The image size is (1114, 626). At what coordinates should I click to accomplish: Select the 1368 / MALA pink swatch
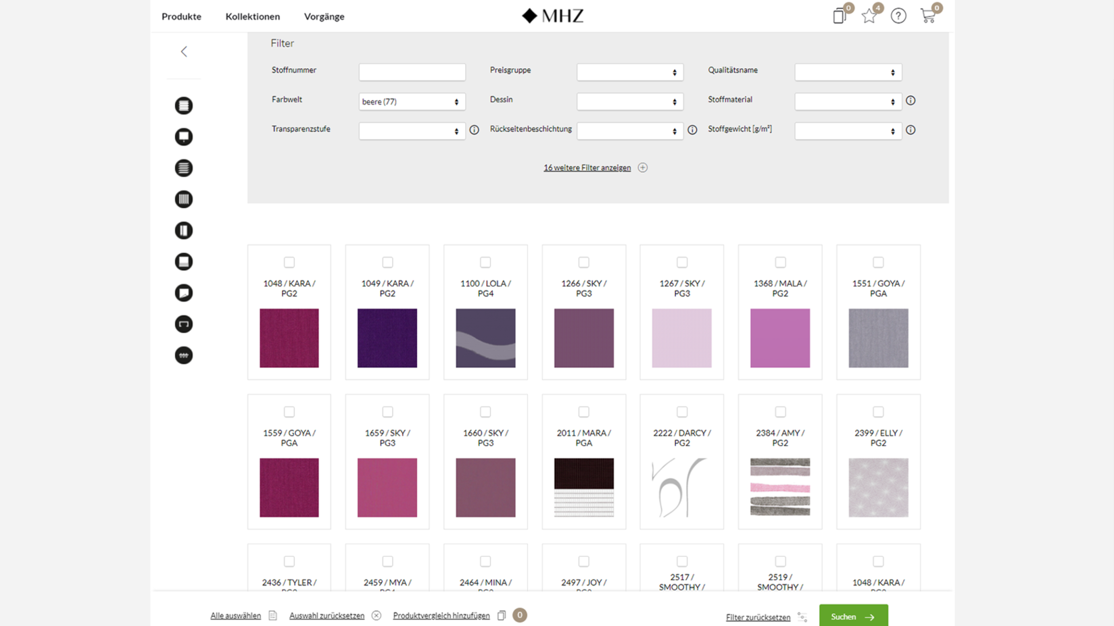pyautogui.click(x=780, y=338)
